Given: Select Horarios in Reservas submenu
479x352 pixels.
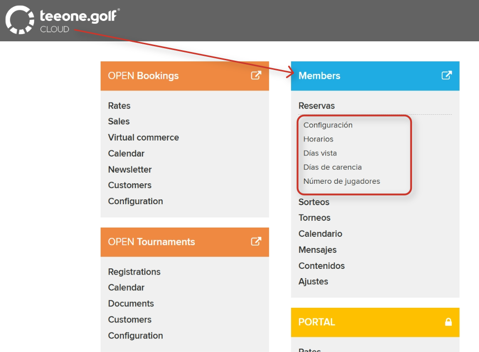Looking at the screenshot, I should [318, 139].
